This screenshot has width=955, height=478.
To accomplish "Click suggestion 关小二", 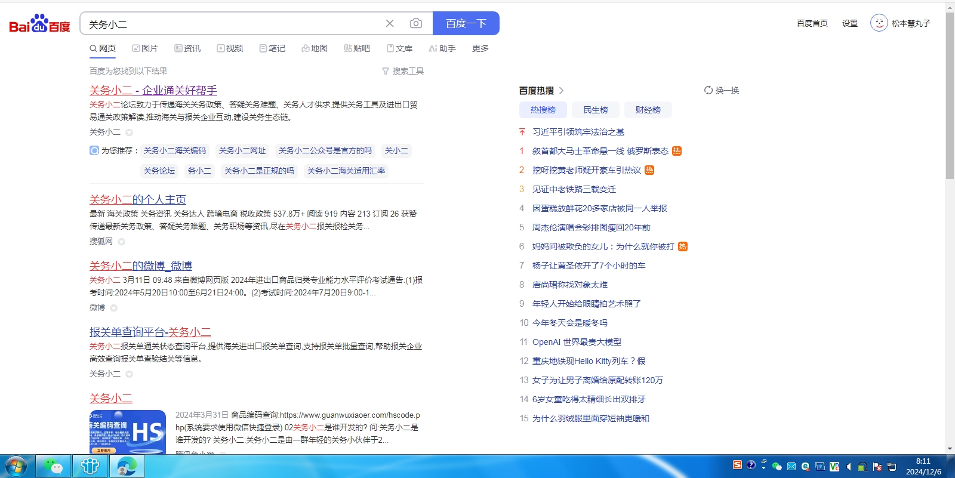I will pyautogui.click(x=396, y=150).
